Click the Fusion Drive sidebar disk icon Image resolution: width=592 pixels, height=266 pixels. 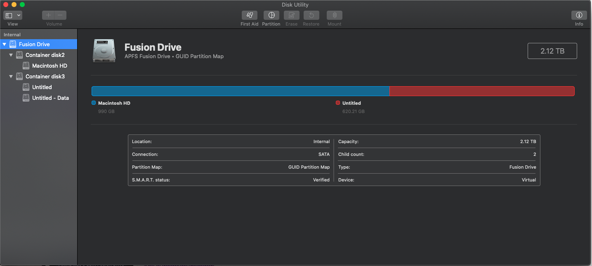coord(13,44)
